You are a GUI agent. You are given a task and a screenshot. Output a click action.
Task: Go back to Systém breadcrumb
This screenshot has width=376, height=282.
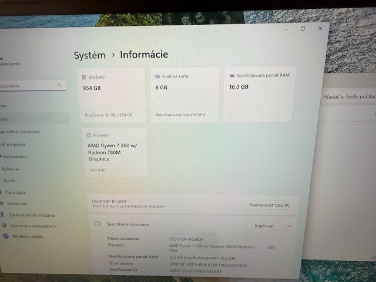click(x=90, y=55)
